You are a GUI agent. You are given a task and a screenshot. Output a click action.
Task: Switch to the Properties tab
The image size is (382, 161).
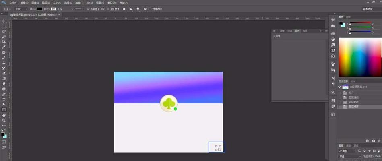pos(297,31)
